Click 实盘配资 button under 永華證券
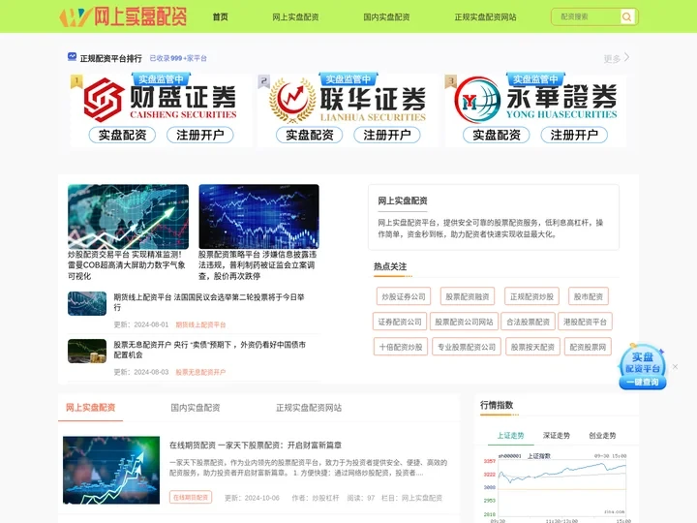Screen dimensions: 697x523 pyautogui.click(x=496, y=135)
